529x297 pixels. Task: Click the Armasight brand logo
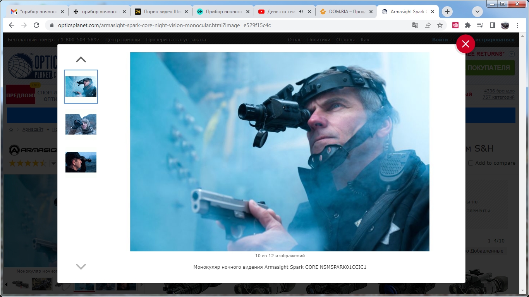click(x=33, y=150)
